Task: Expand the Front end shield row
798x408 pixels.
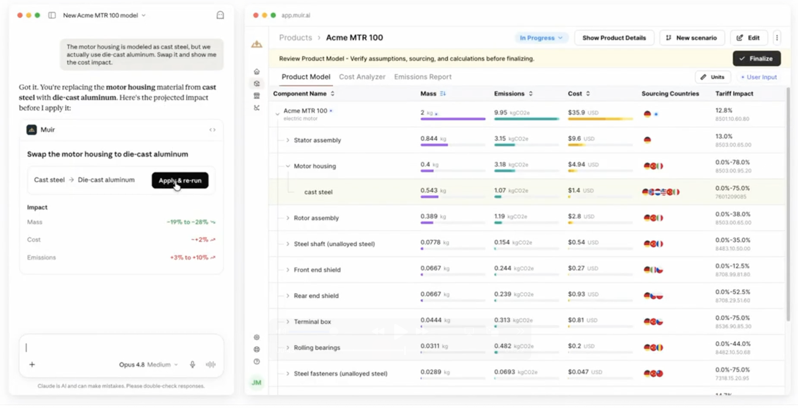Action: coord(288,270)
